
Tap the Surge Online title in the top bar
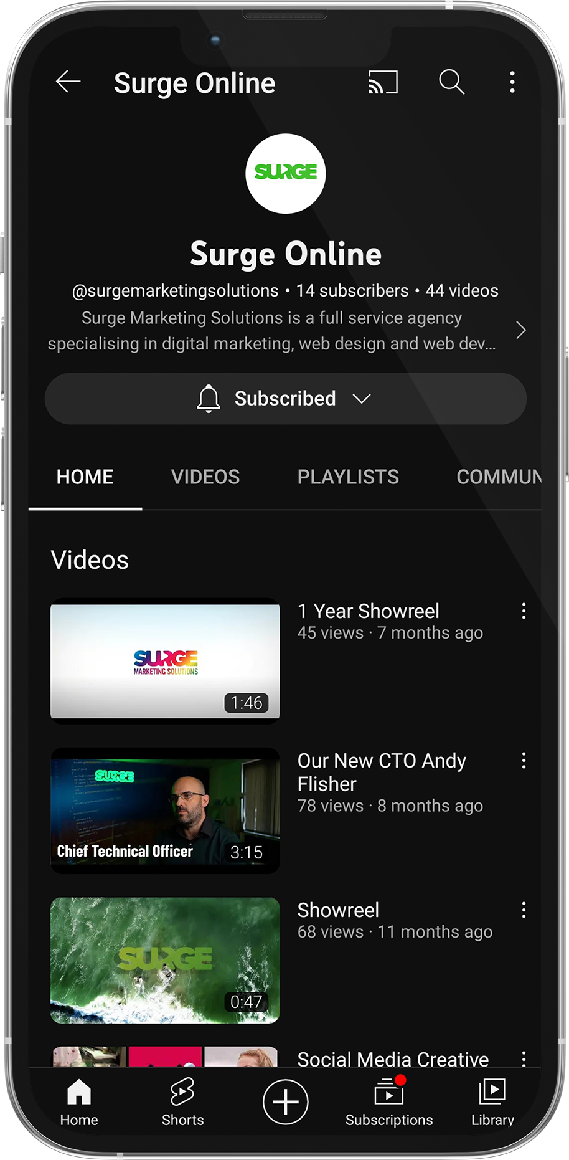tap(194, 83)
